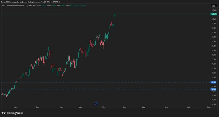Click the GDX VanEck Gold Miners ETF title
Image resolution: width=219 pixels, height=117 pixels.
(x=13, y=5)
